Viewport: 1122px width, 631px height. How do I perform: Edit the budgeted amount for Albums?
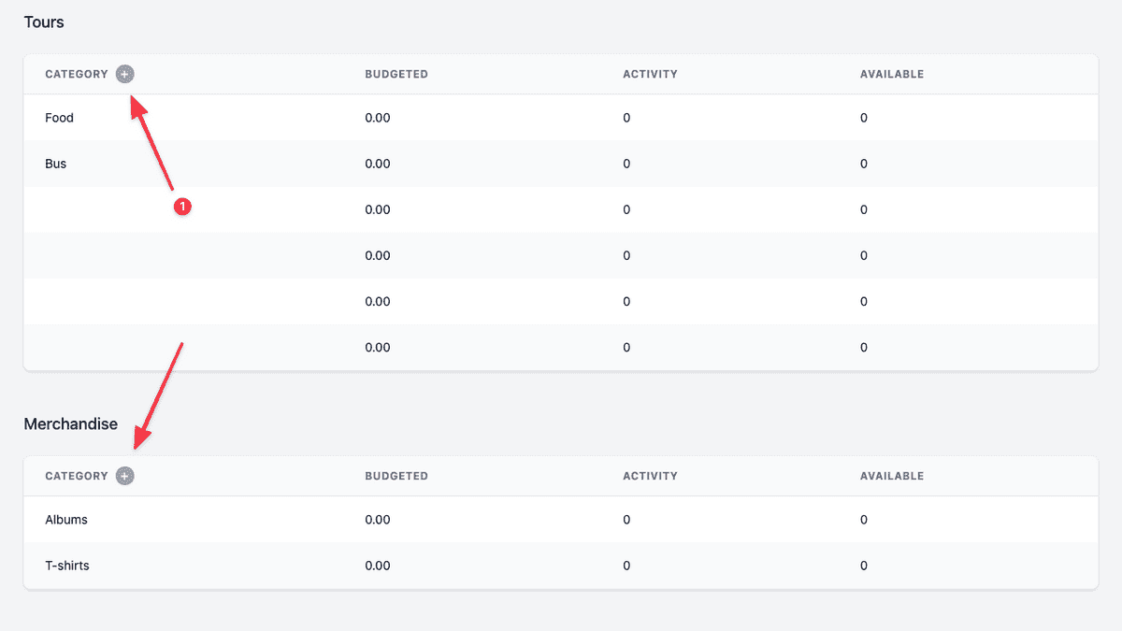tap(378, 520)
